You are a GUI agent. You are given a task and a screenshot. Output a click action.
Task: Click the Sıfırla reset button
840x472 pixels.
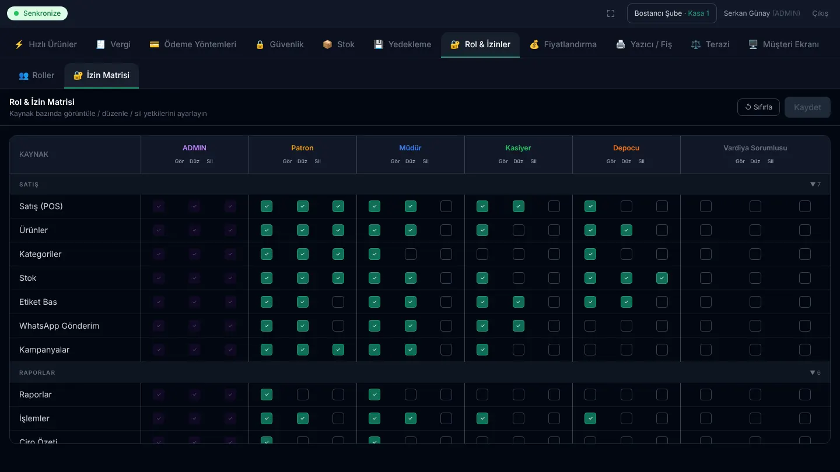point(758,107)
